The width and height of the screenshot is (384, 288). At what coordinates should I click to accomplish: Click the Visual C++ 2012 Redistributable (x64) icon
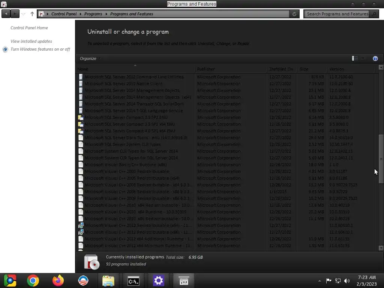(x=81, y=225)
